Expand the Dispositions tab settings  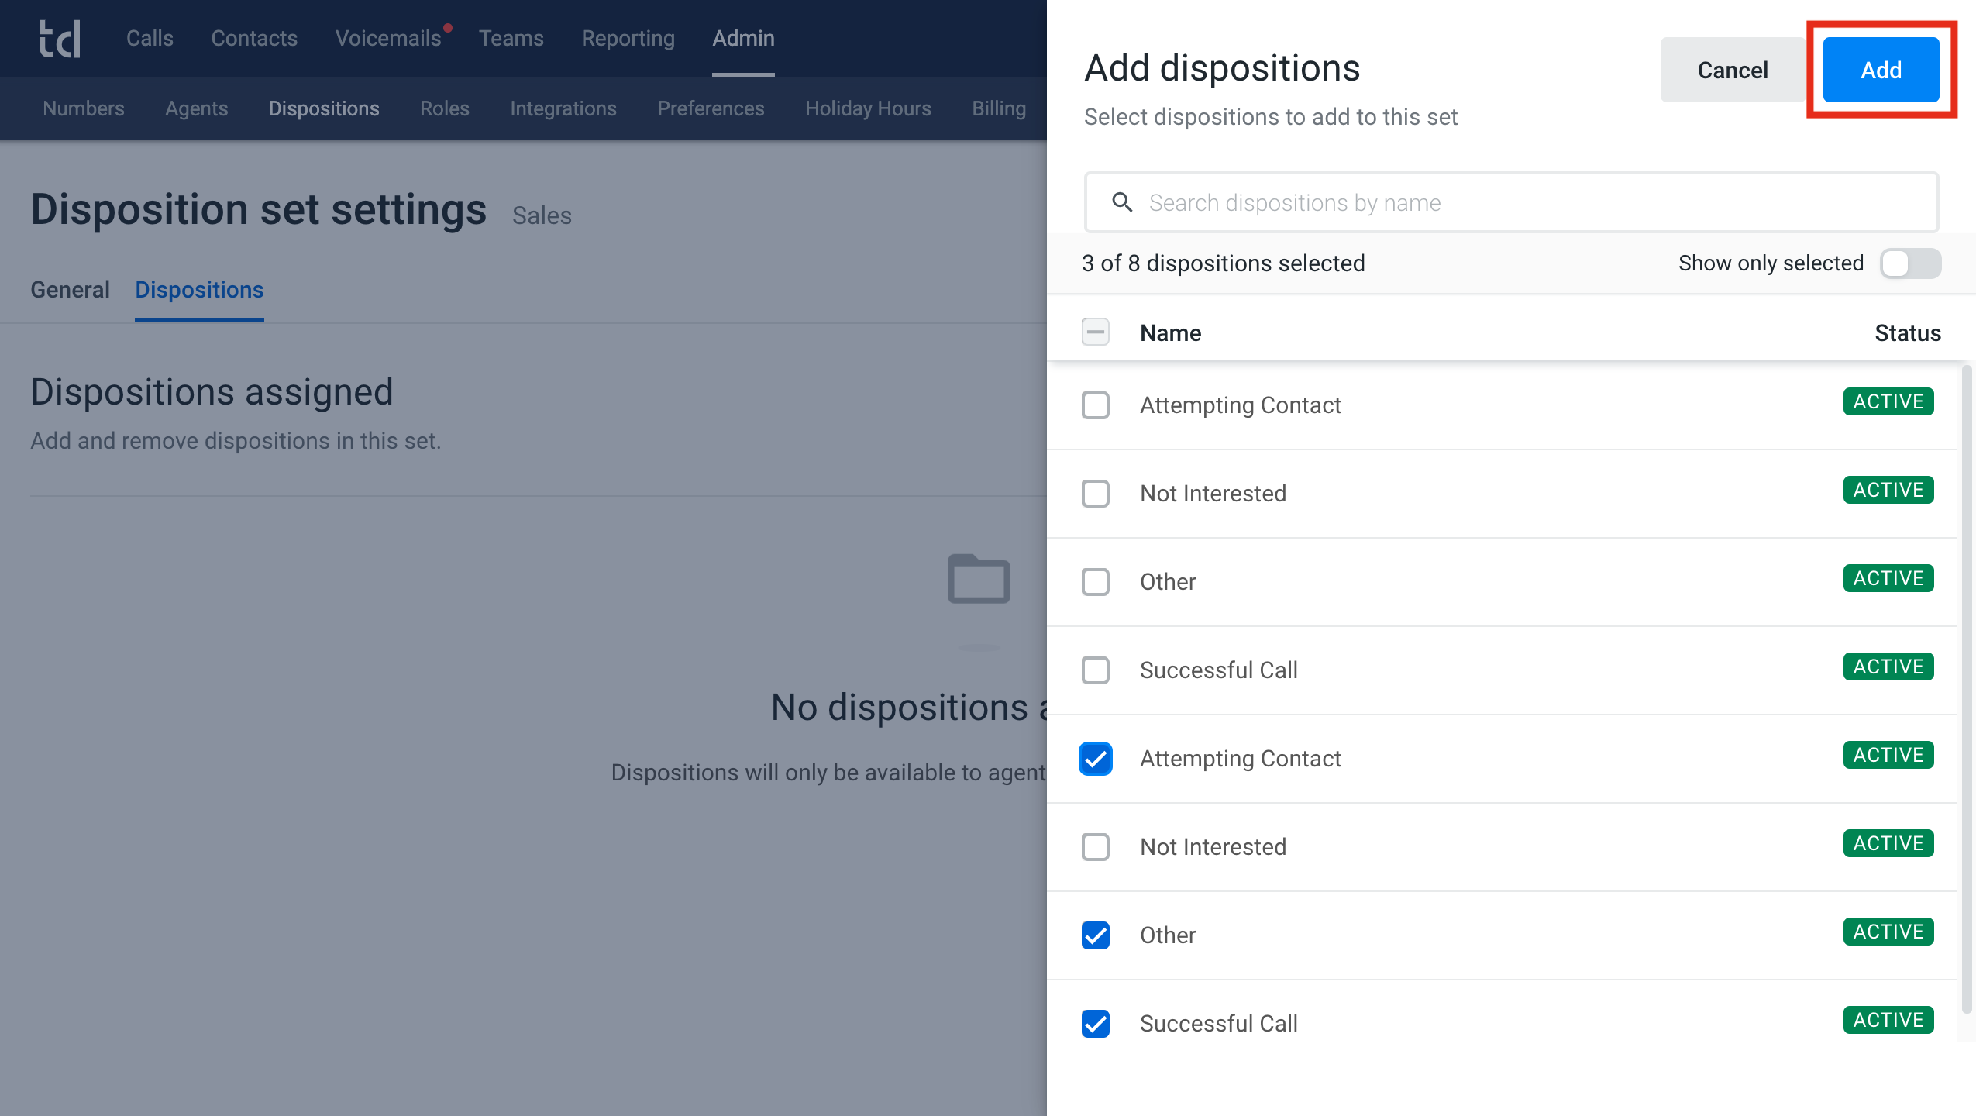199,289
